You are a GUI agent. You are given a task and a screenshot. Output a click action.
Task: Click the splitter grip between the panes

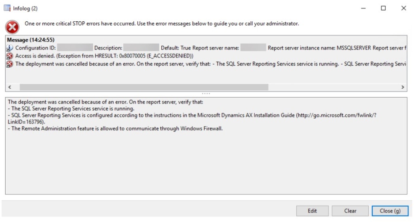pyautogui.click(x=206, y=94)
